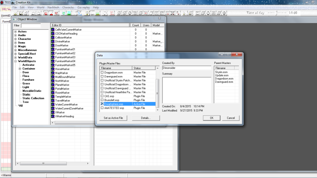The height and width of the screenshot is (178, 317).
Task: Cancel the Data dialog
Action: click(x=231, y=118)
